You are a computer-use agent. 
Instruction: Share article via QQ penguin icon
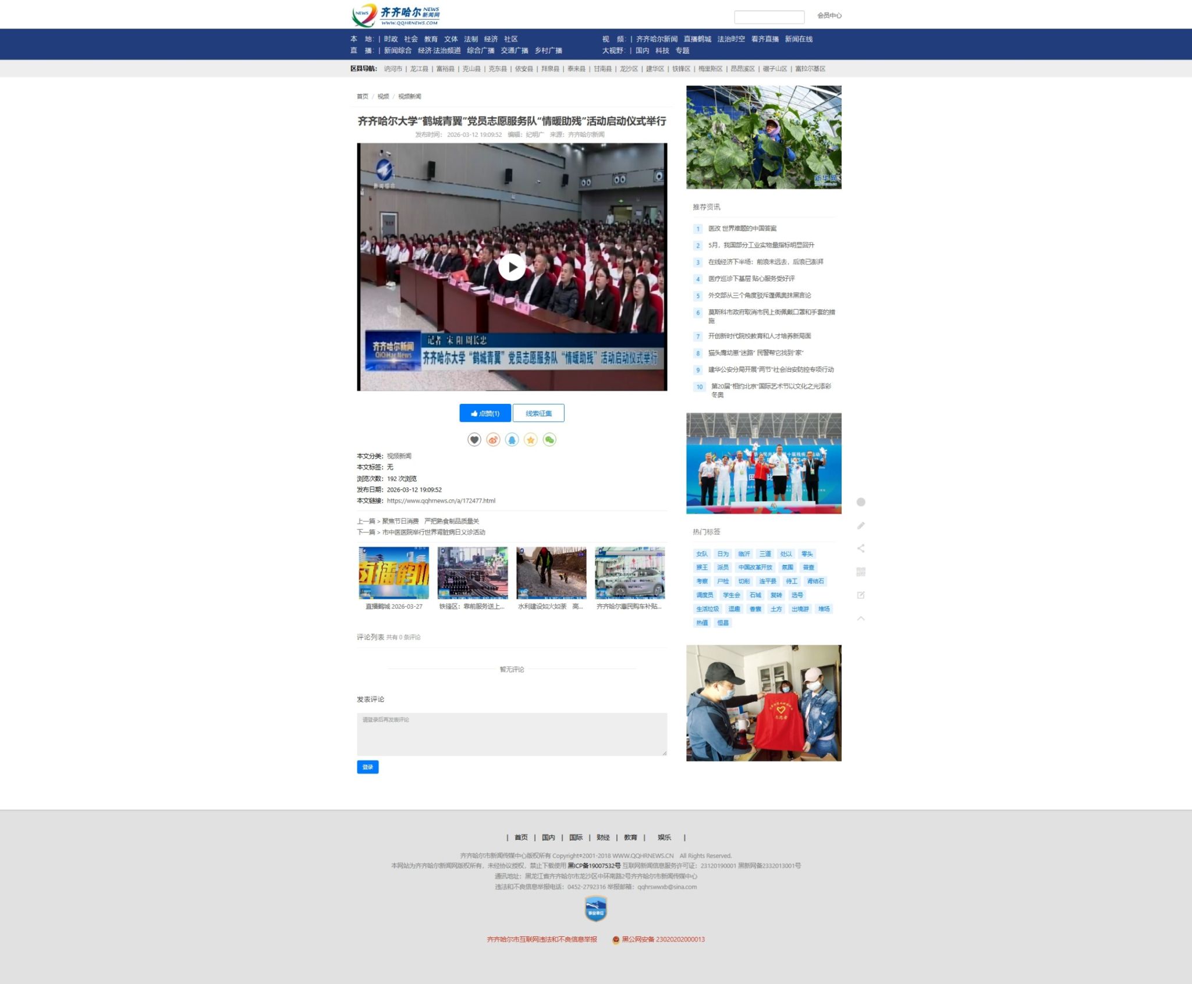click(512, 440)
